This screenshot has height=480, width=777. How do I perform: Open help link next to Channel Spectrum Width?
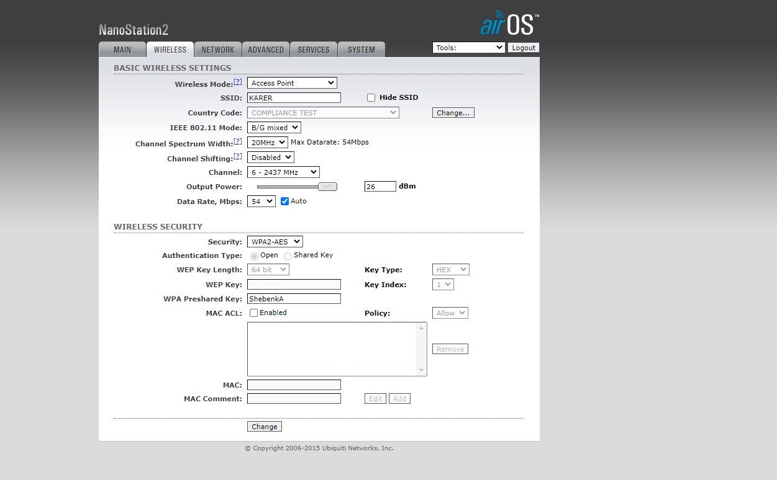click(238, 141)
